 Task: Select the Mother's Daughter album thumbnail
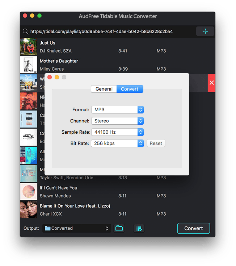click(29, 65)
